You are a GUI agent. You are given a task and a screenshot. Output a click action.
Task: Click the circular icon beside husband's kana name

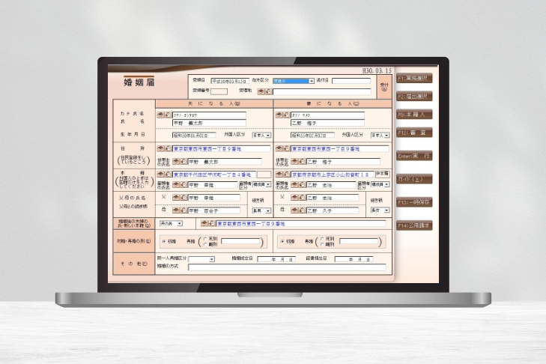point(168,115)
